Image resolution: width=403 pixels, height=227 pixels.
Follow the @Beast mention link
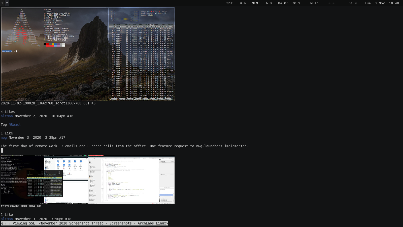[x=15, y=125]
